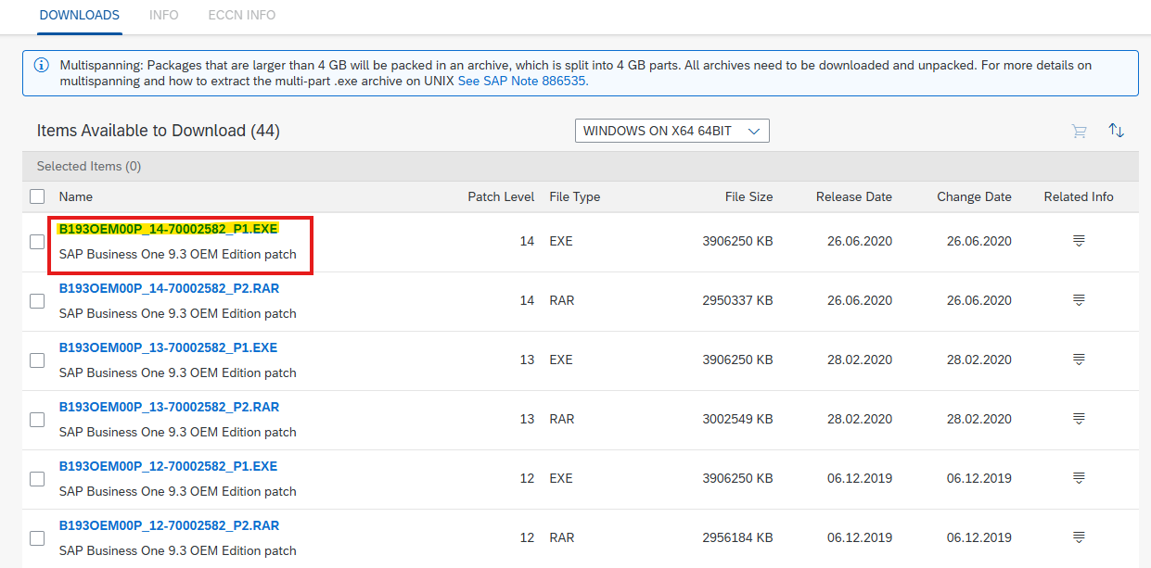Click the 2950337 KB file size cell
Screen dimensions: 1151x568
pos(738,300)
